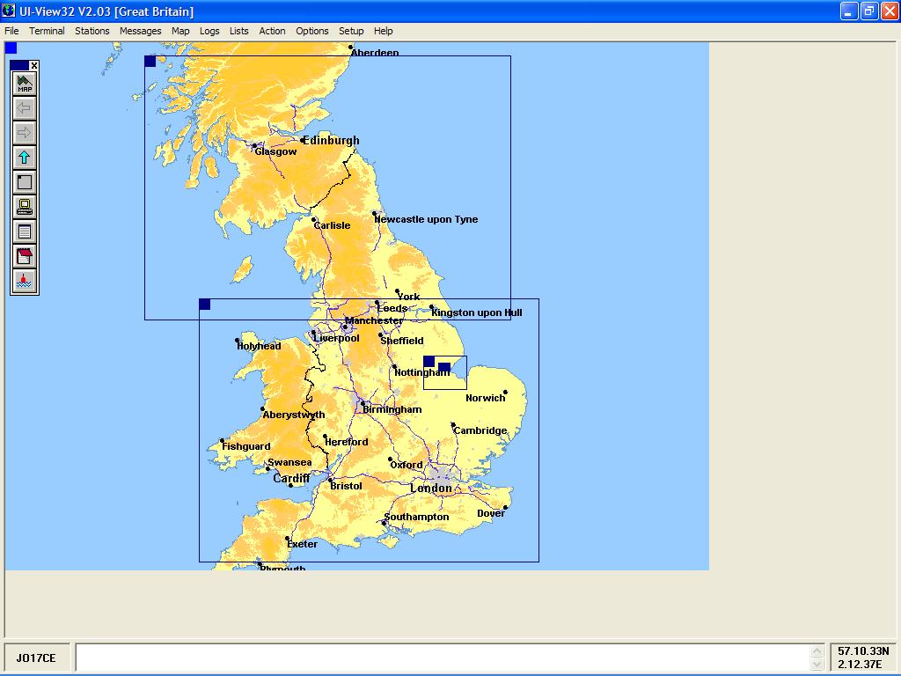Click the York city label
This screenshot has height=676, width=901.
pos(408,297)
